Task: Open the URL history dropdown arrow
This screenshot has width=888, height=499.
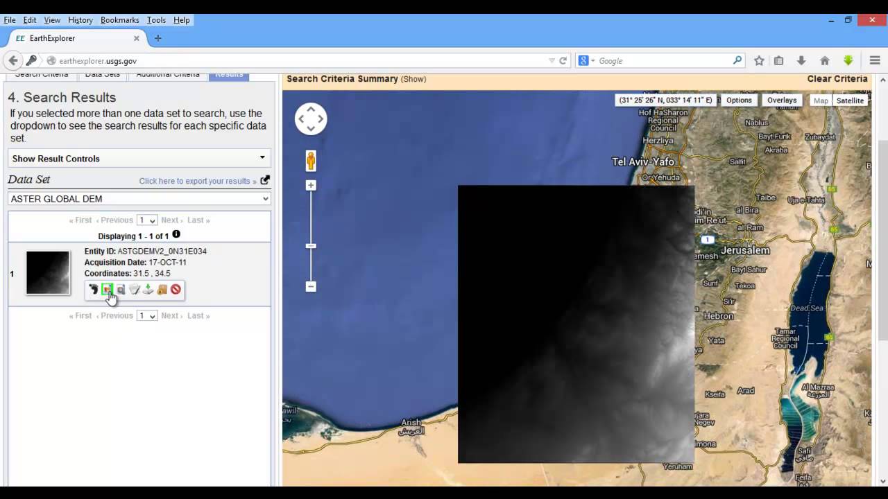Action: (552, 61)
